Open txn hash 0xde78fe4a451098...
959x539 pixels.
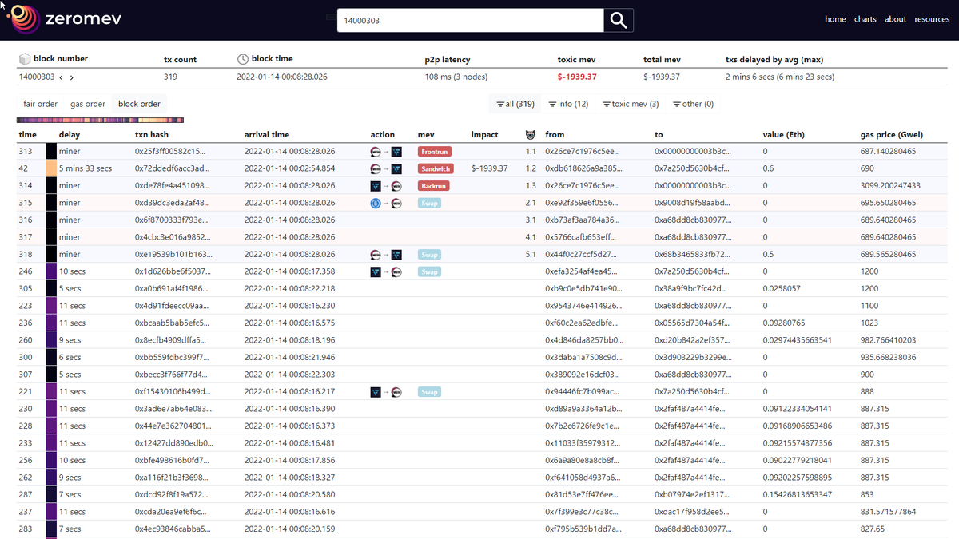point(172,186)
